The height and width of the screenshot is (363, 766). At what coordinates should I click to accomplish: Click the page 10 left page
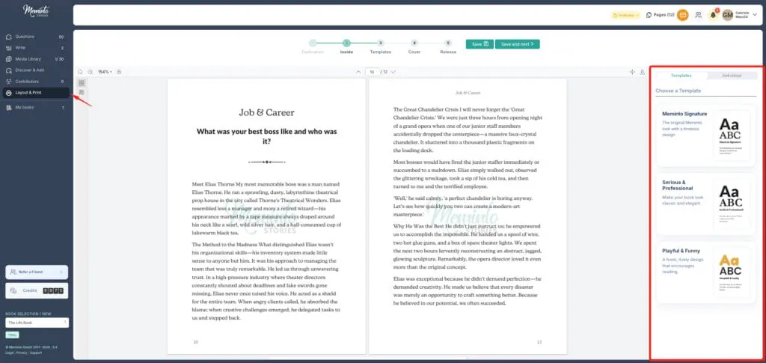point(266,216)
